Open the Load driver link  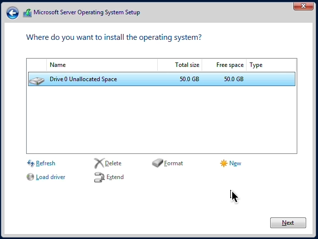point(50,177)
